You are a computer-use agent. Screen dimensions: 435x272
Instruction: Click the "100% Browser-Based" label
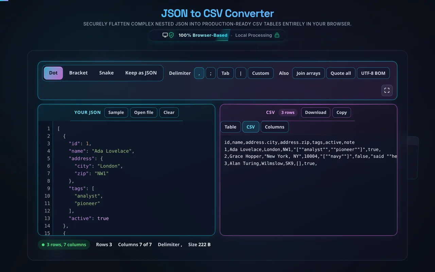(x=203, y=35)
